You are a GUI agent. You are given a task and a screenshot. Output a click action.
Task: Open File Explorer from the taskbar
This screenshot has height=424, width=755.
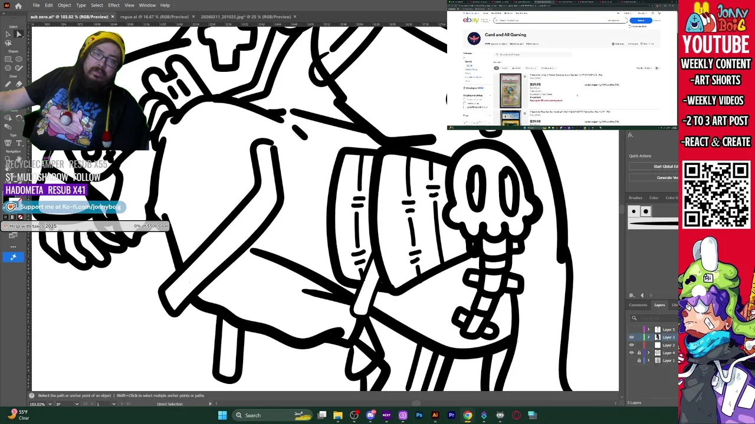click(338, 415)
